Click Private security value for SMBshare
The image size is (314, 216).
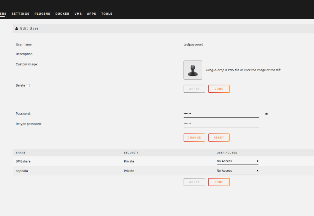pos(129,161)
